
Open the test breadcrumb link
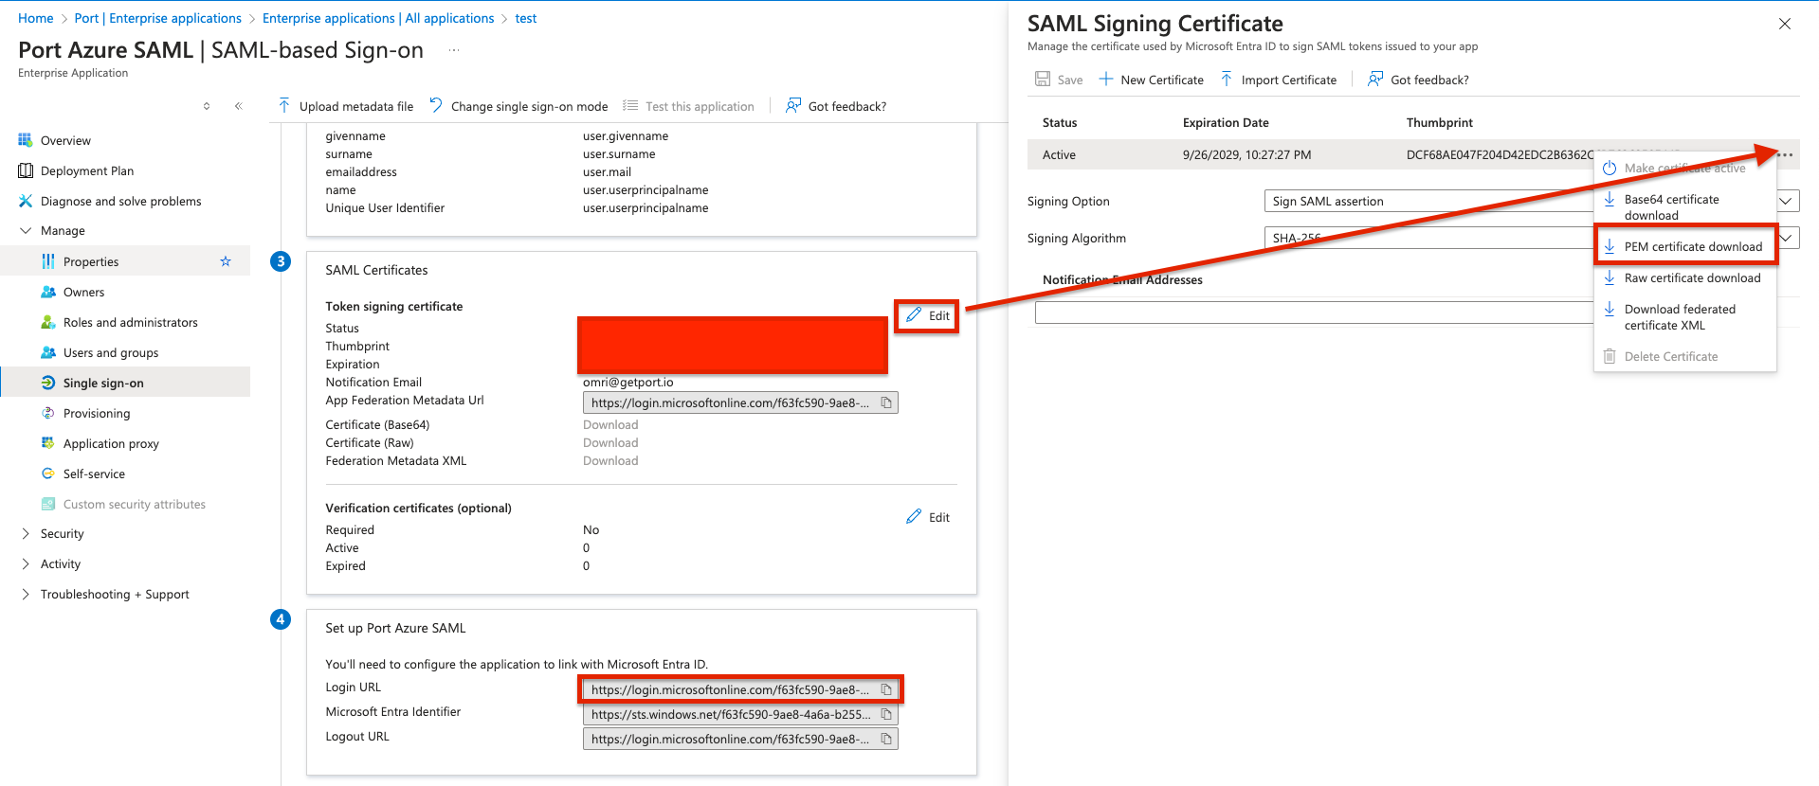[526, 18]
